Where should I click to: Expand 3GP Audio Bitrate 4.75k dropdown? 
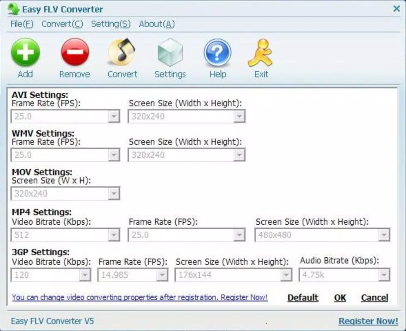tap(384, 275)
